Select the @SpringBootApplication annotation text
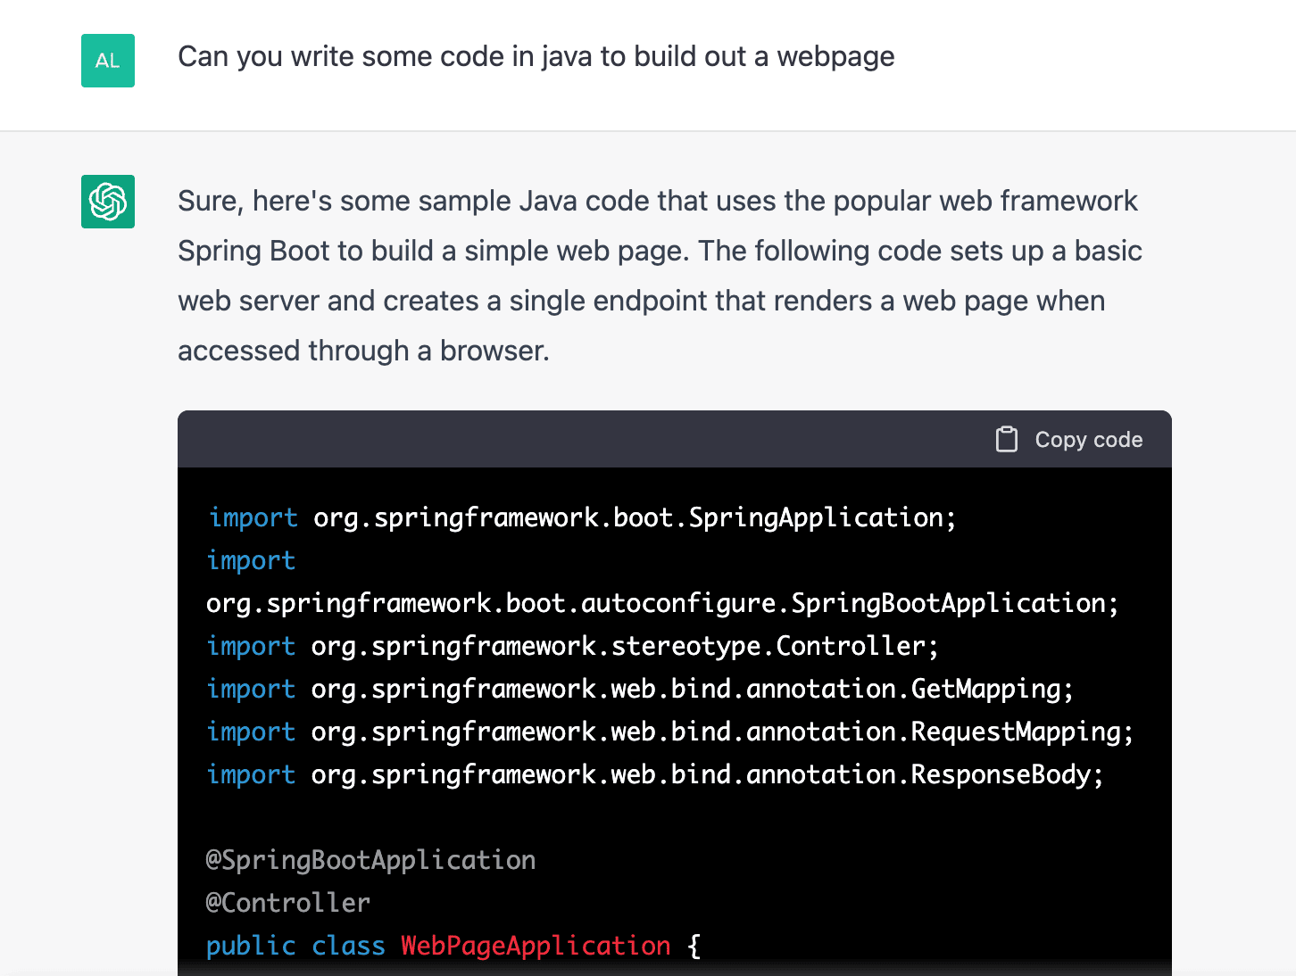The width and height of the screenshot is (1296, 976). pyautogui.click(x=370, y=859)
